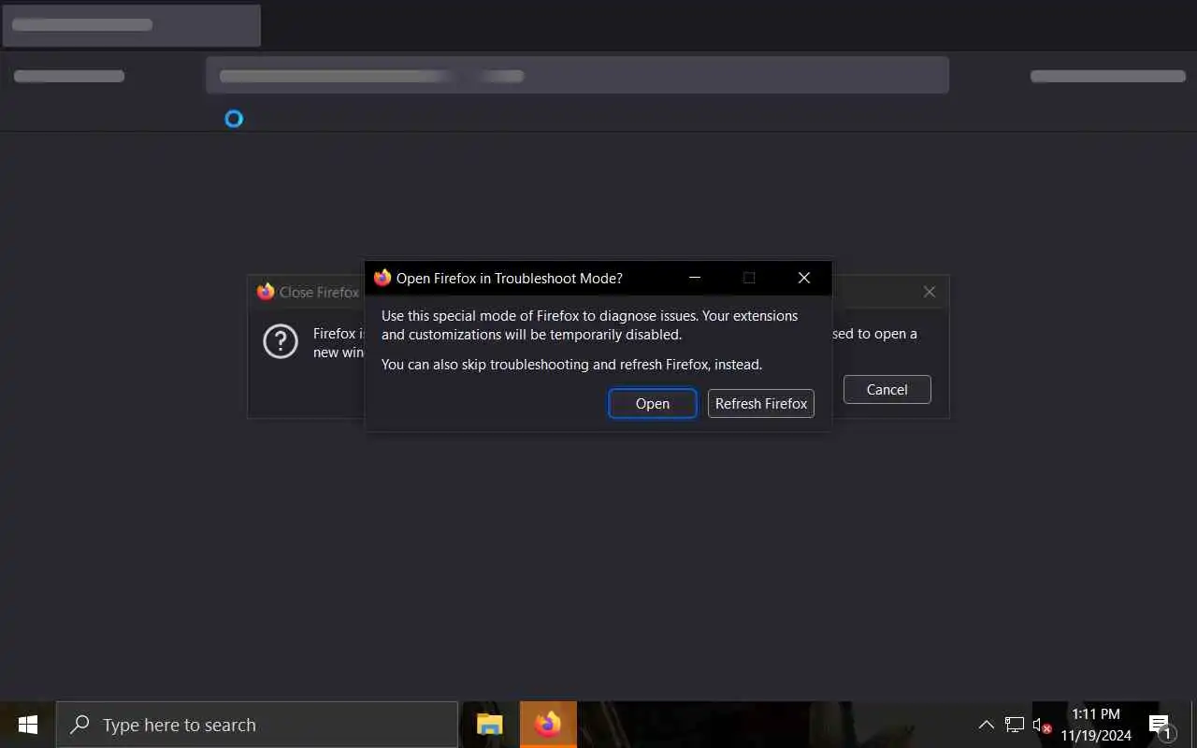Click Firefox logo in Troubleshoot dialog title
The width and height of the screenshot is (1197, 748).
(382, 278)
